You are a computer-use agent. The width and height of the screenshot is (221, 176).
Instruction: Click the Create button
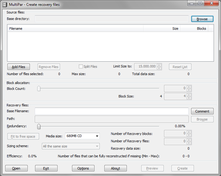(x=183, y=168)
